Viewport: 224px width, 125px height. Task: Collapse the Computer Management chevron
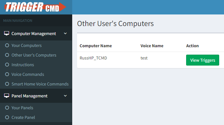[x=65, y=33]
